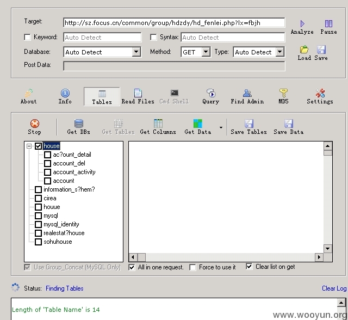Clear the log via Clear Log
Screen dimensions: 348x320
pyautogui.click(x=334, y=288)
